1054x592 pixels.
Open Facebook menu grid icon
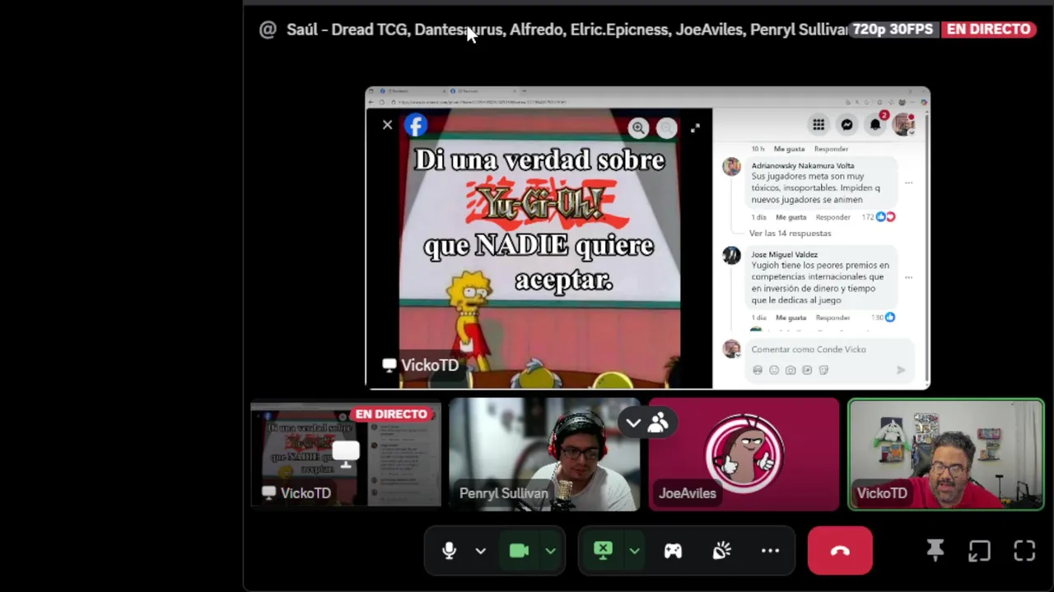[x=818, y=124]
